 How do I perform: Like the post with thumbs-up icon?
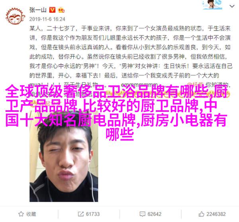pyautogui.click(x=201, y=214)
